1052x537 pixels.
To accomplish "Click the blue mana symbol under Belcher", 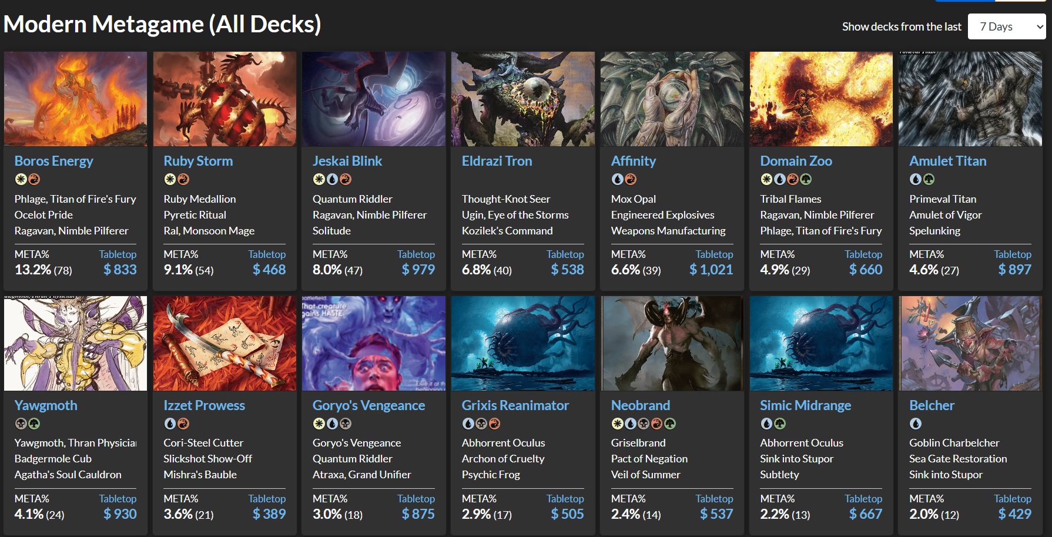I will (x=916, y=424).
